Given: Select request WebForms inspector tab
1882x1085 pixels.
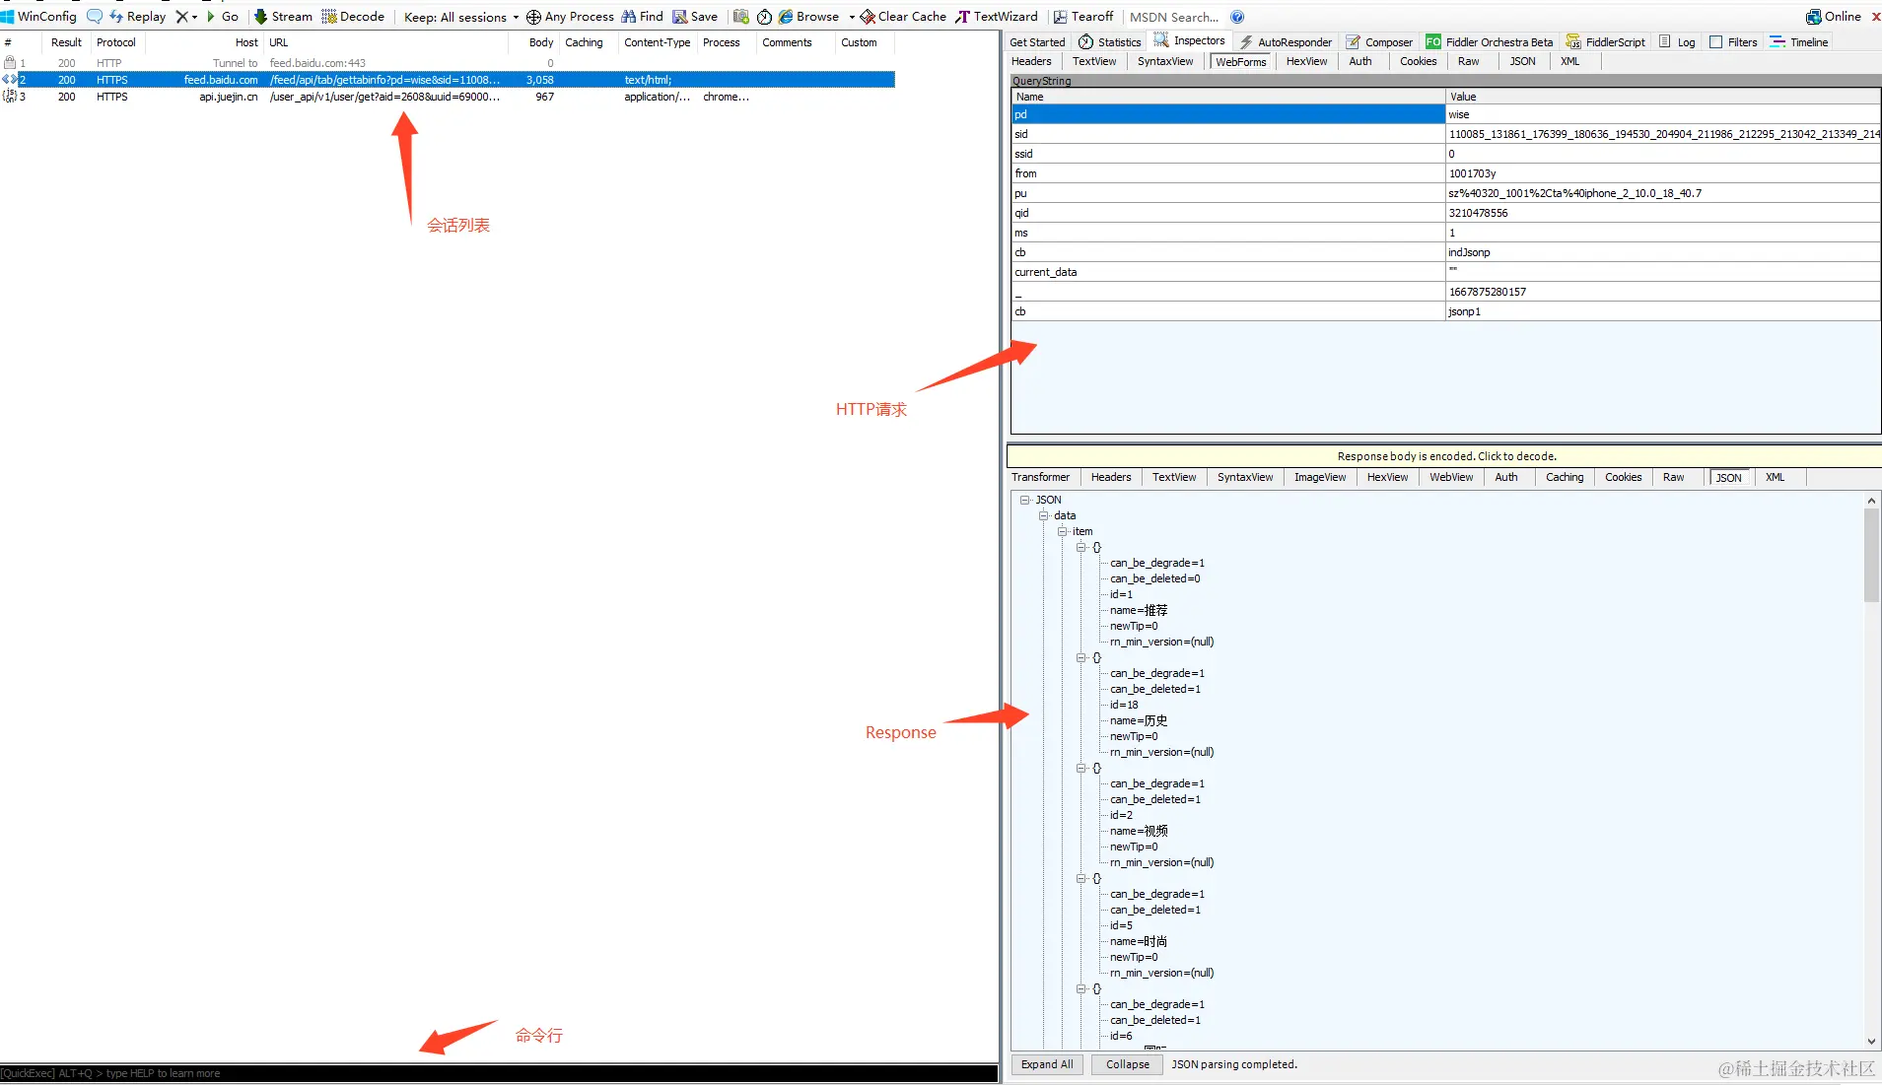Looking at the screenshot, I should [1240, 62].
